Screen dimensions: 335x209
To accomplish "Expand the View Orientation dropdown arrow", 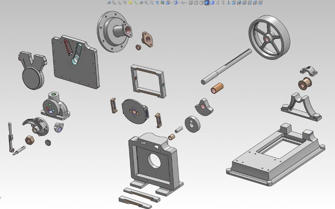I will coord(171,3).
